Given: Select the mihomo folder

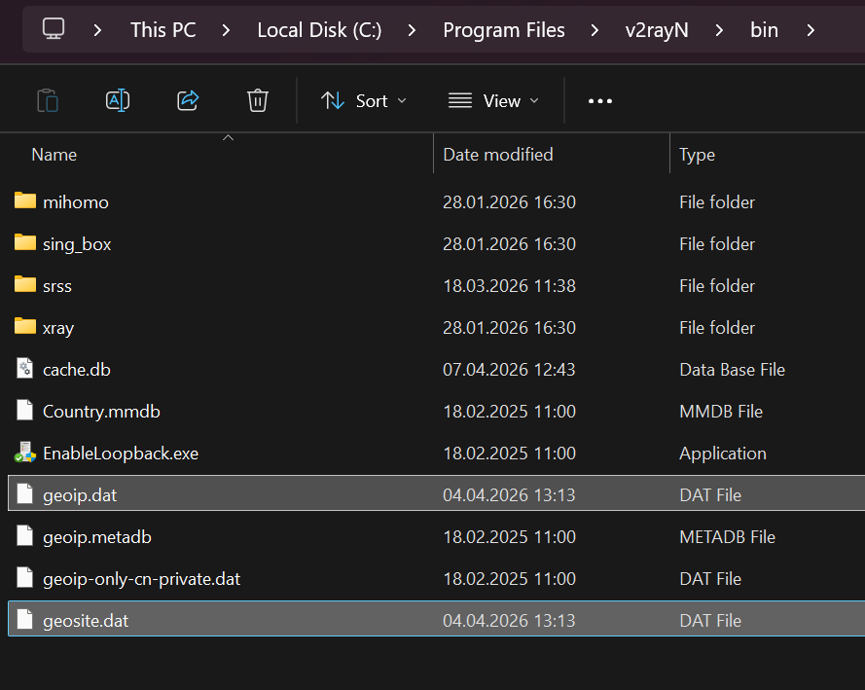Looking at the screenshot, I should tap(76, 202).
